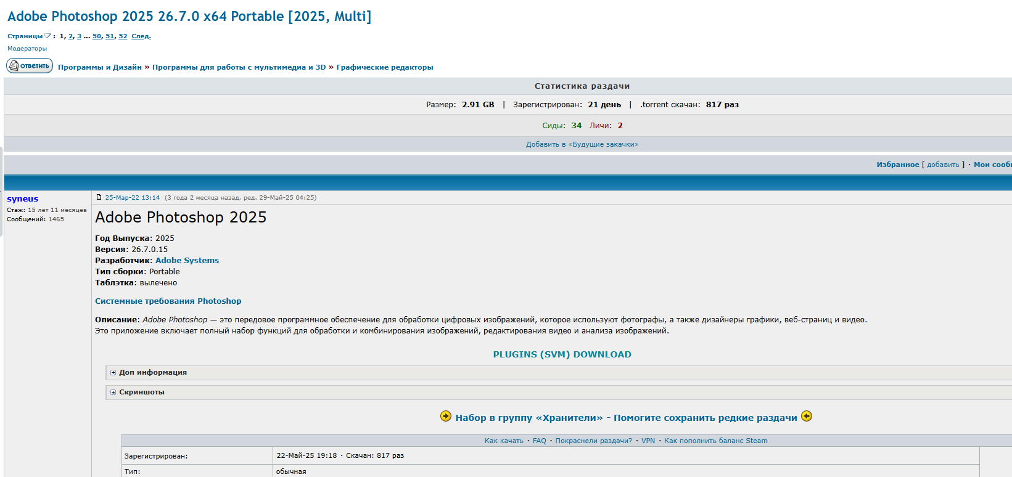Click the download count "817 раз" in statistics
The image size is (1012, 477).
tap(722, 105)
